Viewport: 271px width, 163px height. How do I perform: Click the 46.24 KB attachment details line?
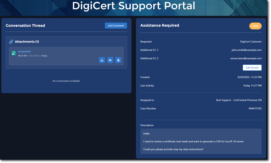pos(32,56)
